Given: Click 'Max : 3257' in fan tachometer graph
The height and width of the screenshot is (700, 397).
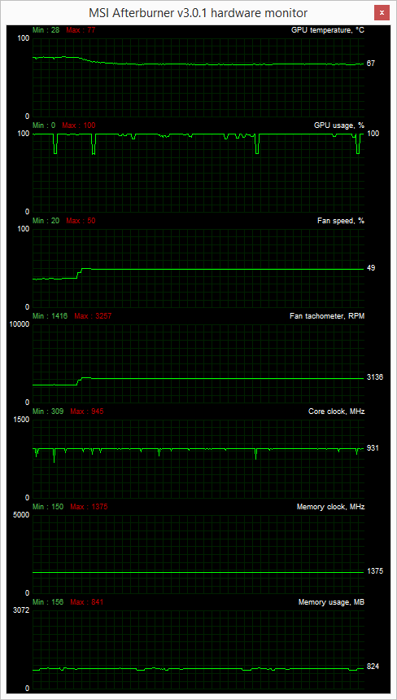Looking at the screenshot, I should click(x=93, y=316).
